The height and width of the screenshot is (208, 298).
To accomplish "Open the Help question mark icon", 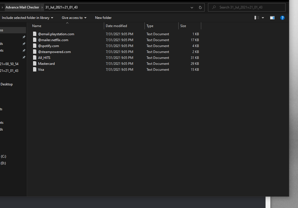I will pyautogui.click(x=282, y=18).
